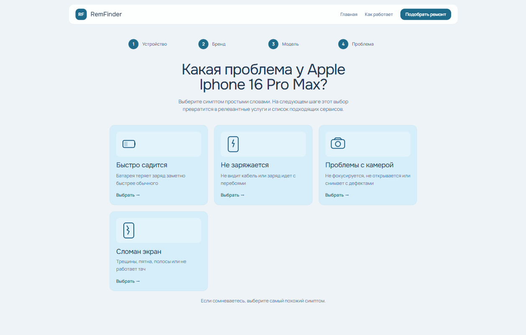This screenshot has width=526, height=335.
Task: Click the RF logo icon
Action: click(x=81, y=14)
